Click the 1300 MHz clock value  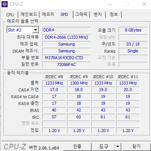point(79,83)
